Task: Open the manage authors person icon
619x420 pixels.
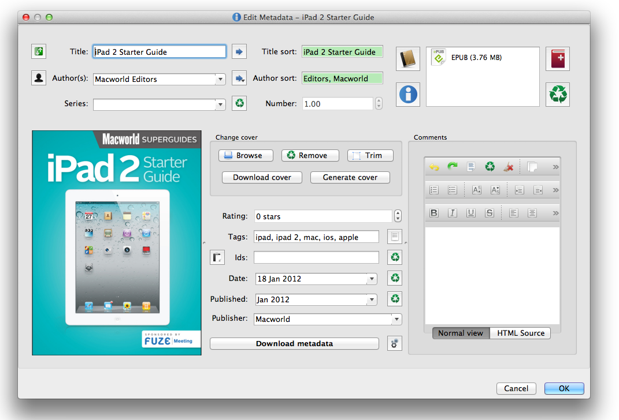Action: (39, 78)
